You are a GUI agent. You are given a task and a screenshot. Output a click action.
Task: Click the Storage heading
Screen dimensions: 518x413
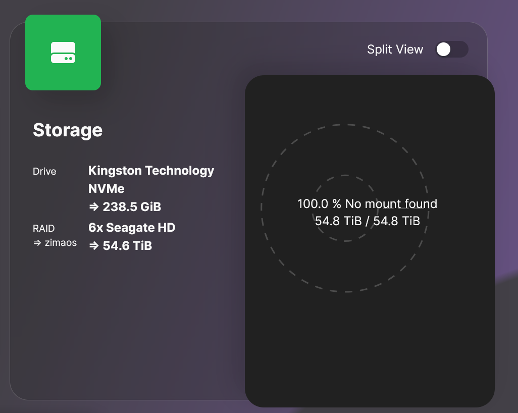[x=68, y=130]
